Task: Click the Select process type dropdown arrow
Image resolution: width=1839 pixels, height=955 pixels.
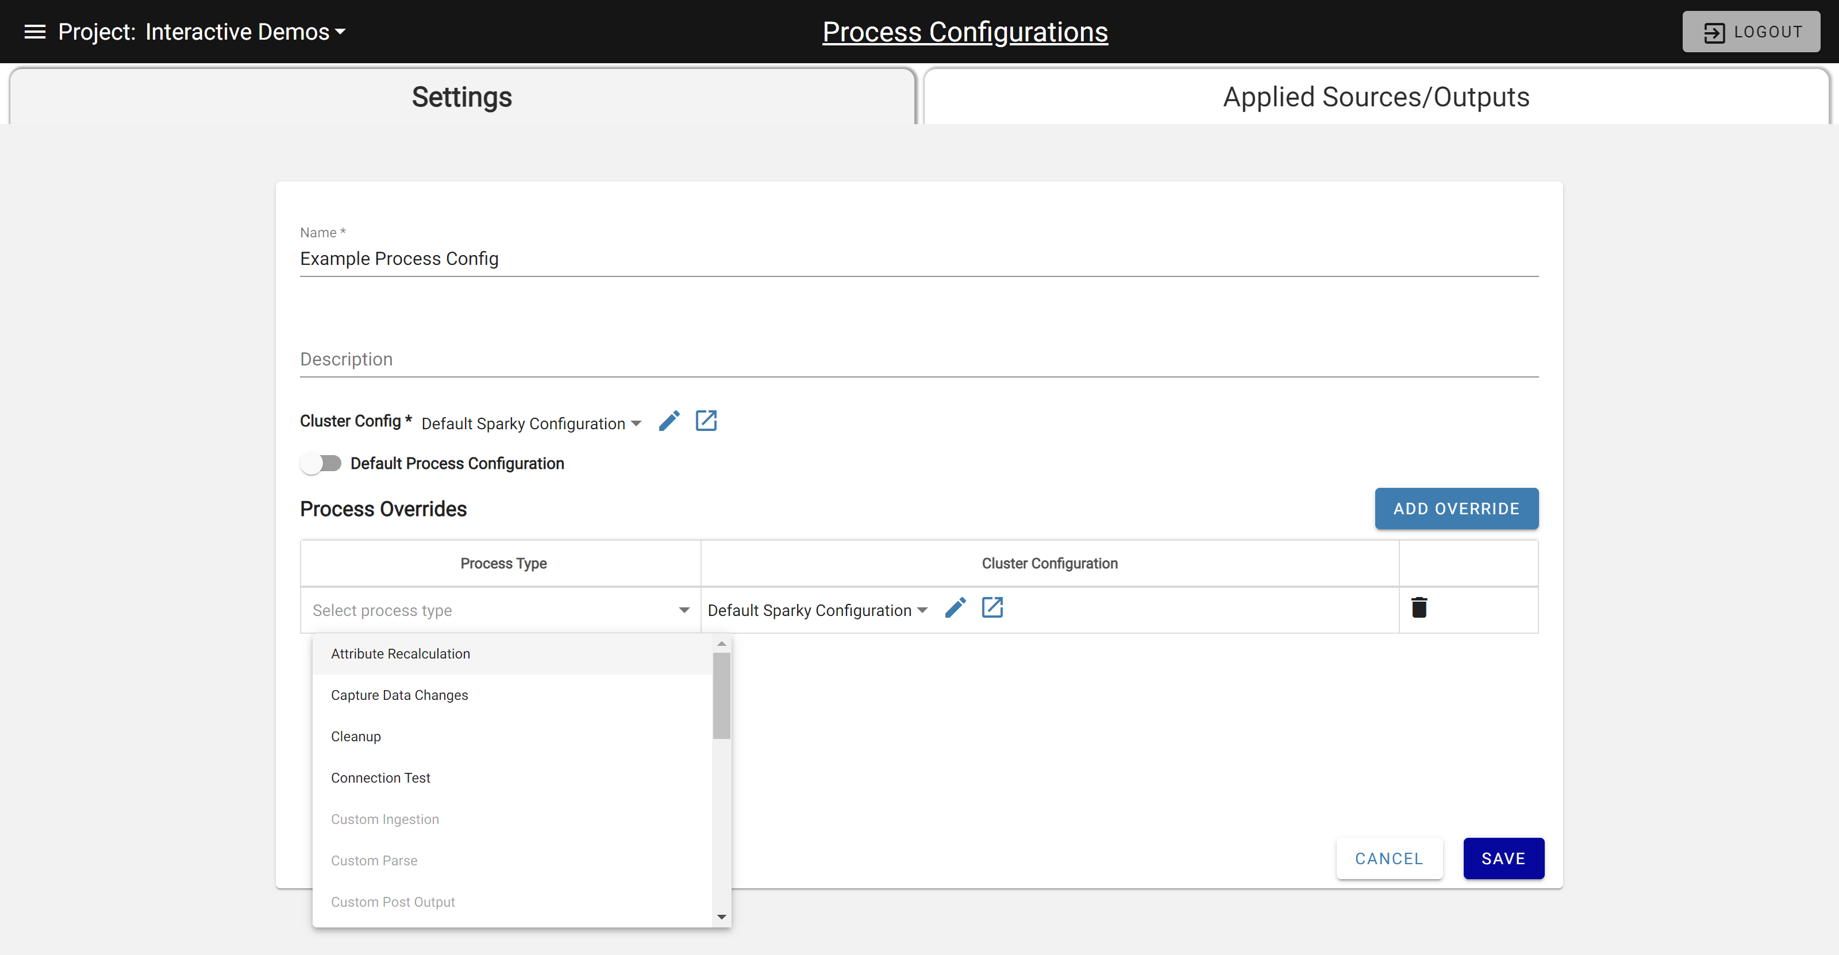Action: (x=684, y=610)
